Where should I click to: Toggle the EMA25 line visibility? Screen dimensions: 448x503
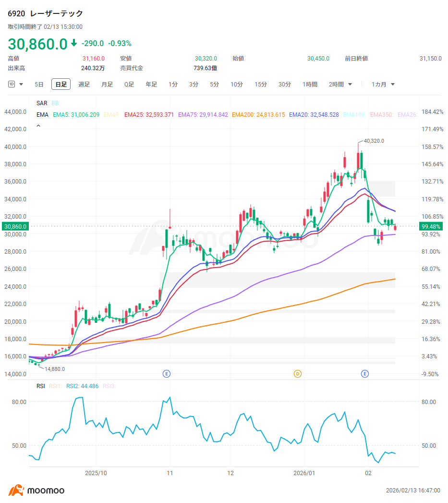click(149, 115)
